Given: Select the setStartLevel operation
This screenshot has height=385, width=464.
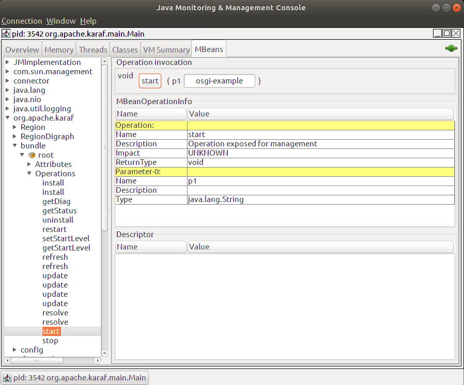Looking at the screenshot, I should point(66,238).
